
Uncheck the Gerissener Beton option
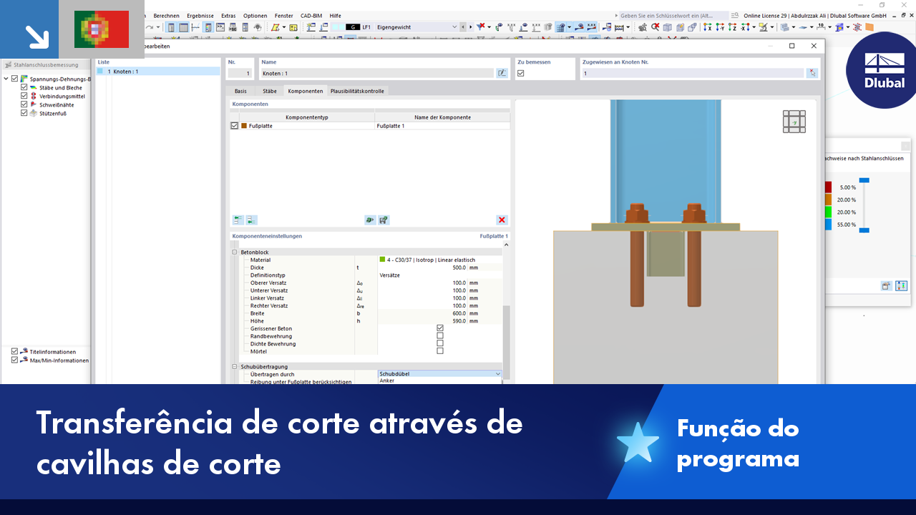[x=439, y=328]
